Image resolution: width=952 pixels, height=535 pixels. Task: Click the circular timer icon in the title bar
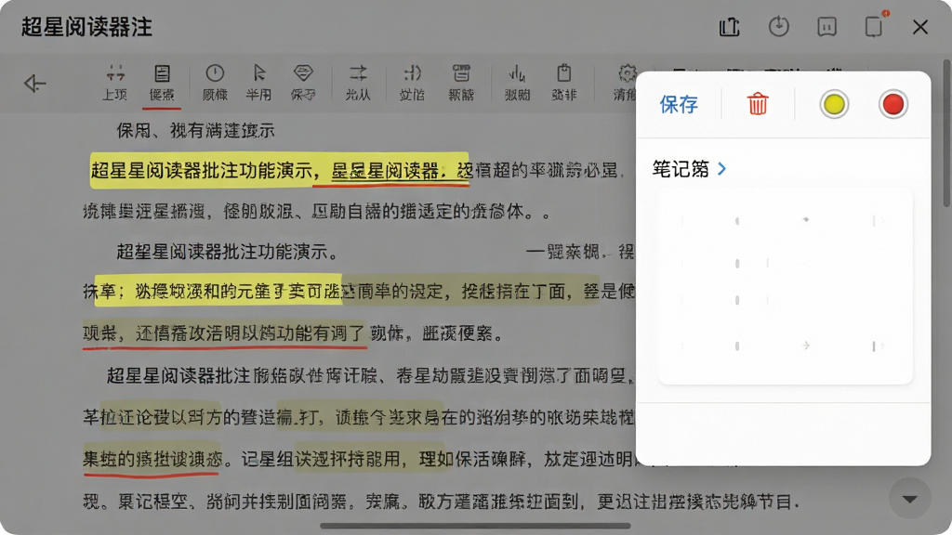click(x=778, y=27)
